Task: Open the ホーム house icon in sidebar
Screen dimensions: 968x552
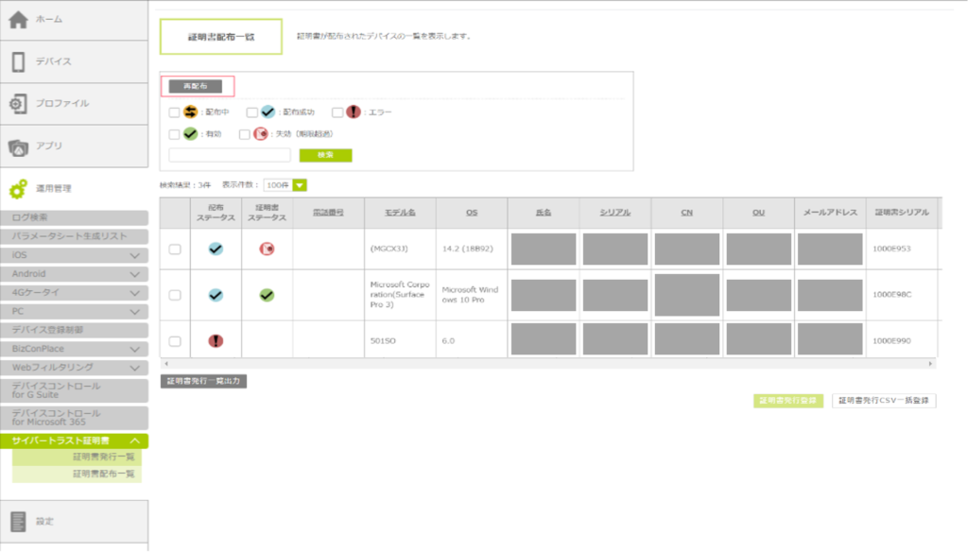Action: (18, 20)
